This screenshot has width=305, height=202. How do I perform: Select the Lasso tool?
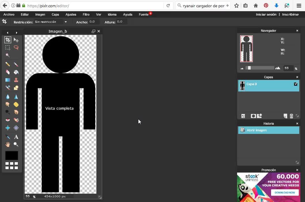pos(16,48)
